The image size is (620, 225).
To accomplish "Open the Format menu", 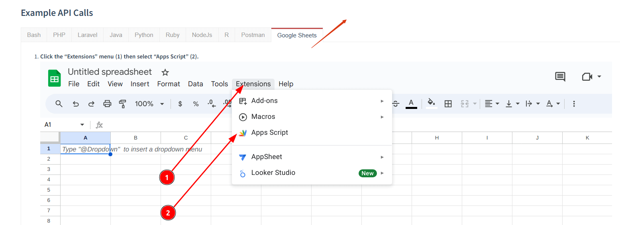I will point(169,84).
